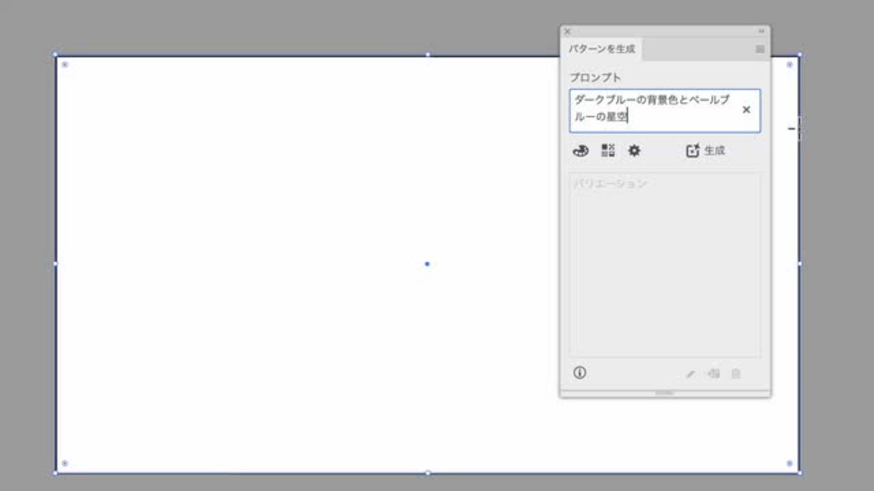Click the 生成 generate button

coord(705,150)
